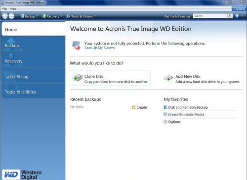Viewport: 247px width, 180px height.
Task: Click the magnifier search button
Action: (230, 16)
